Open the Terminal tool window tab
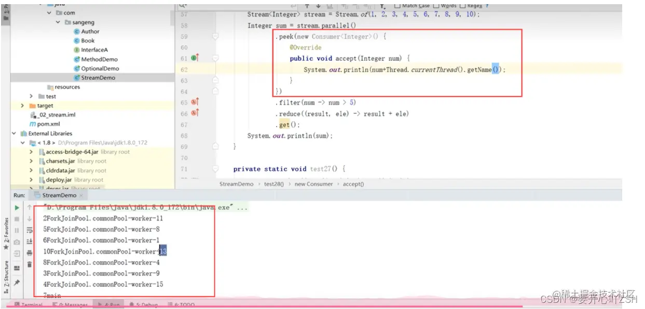This screenshot has height=309, width=645. pyautogui.click(x=29, y=305)
